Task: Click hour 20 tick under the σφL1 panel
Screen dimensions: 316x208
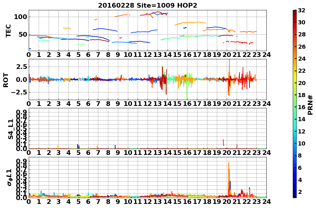Action: (x=227, y=202)
